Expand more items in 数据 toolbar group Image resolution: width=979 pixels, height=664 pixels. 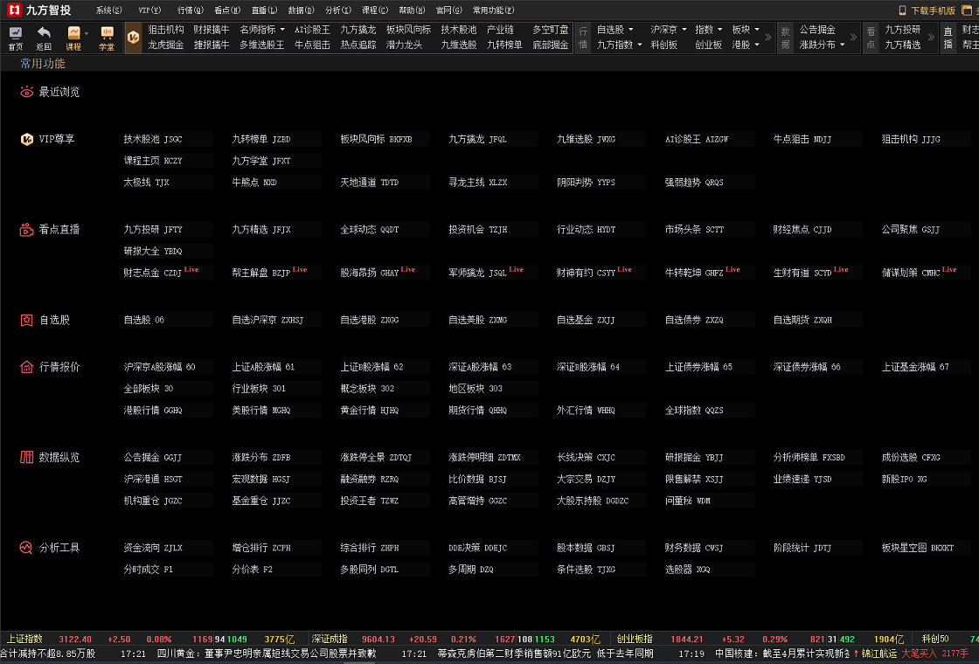pos(853,38)
